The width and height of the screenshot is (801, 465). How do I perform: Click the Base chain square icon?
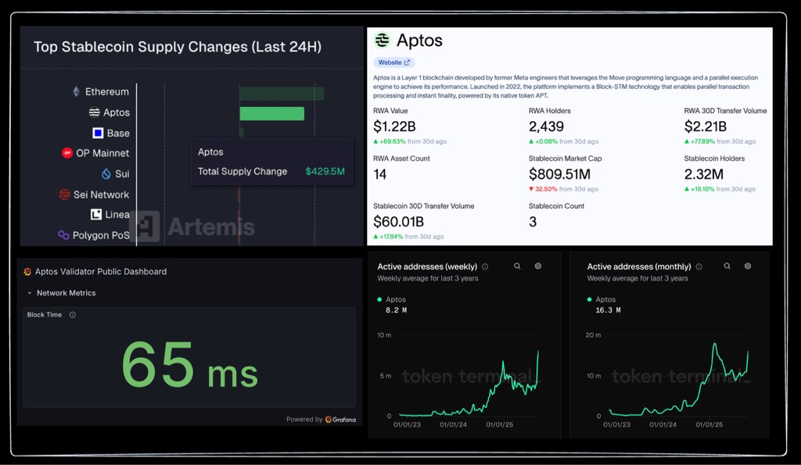98,133
